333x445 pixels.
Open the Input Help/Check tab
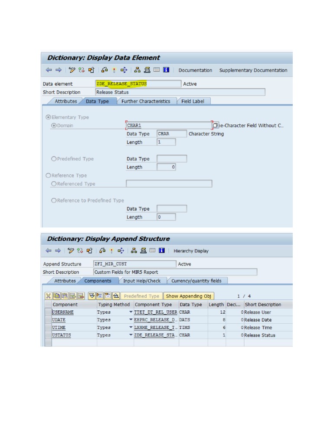pos(141,281)
